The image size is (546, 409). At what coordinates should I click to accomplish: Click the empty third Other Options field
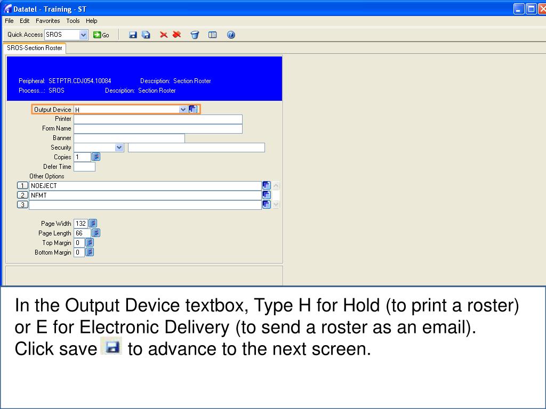tap(145, 205)
